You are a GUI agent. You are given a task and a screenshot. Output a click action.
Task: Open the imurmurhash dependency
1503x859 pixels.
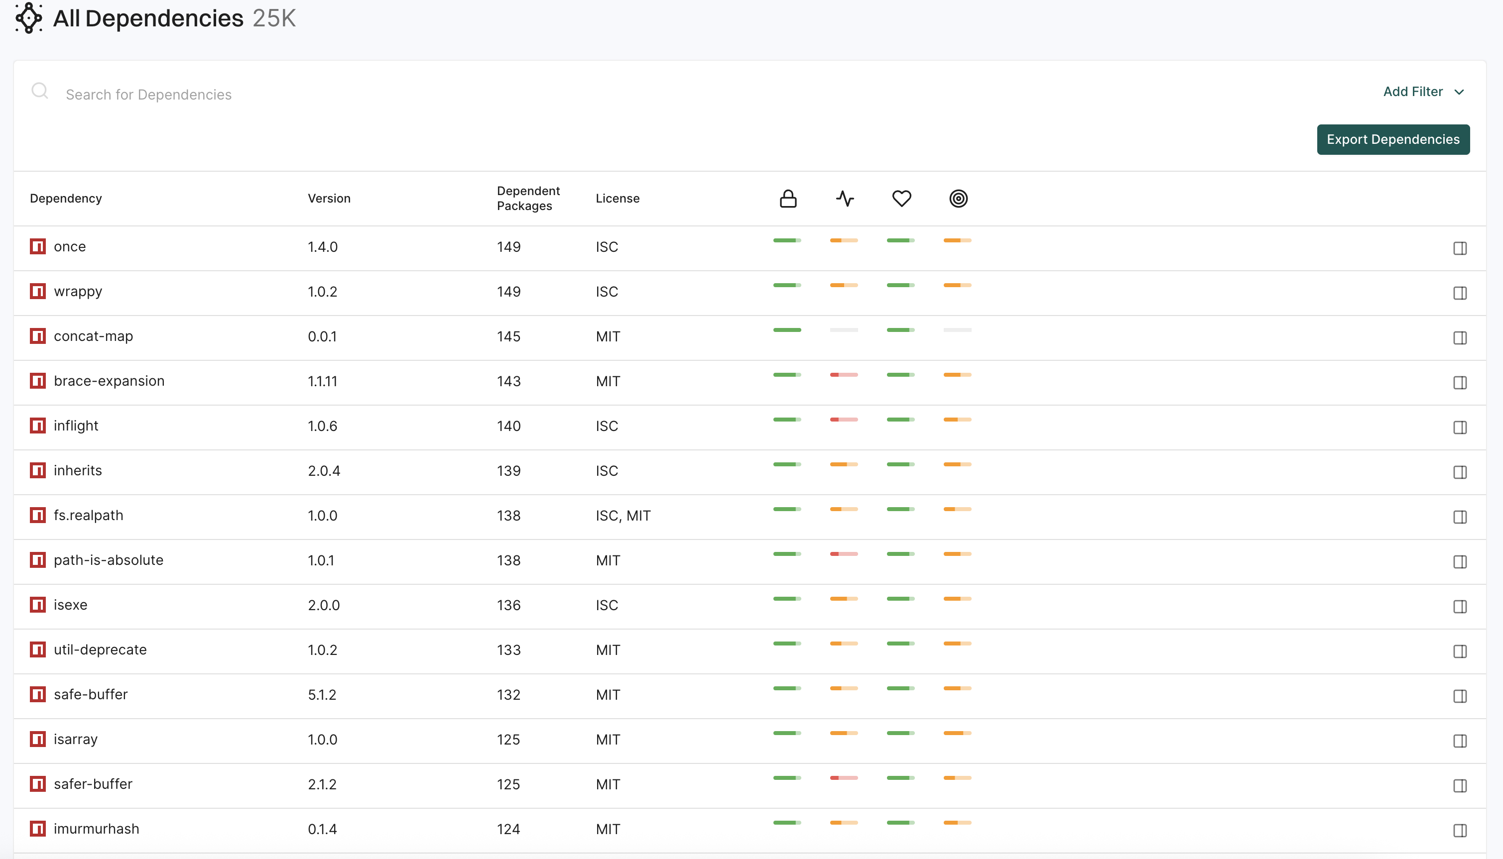97,829
